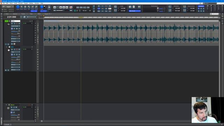Click the Custom module button
This screenshot has height=126, width=224.
pyautogui.click(x=201, y=6)
